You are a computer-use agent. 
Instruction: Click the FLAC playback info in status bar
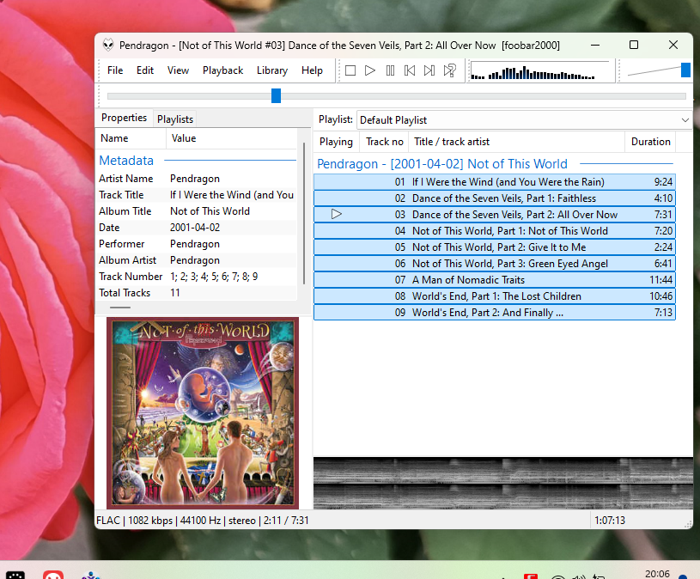(202, 521)
